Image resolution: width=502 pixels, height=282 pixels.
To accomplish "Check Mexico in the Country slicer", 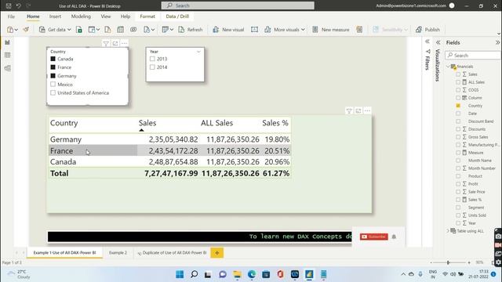I will pyautogui.click(x=53, y=85).
